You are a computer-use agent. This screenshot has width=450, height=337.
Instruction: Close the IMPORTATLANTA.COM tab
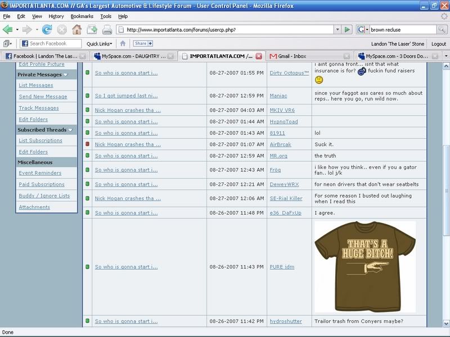259,56
